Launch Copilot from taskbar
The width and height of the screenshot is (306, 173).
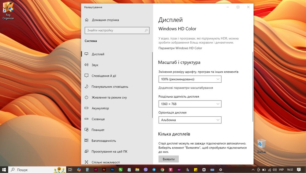79,170
